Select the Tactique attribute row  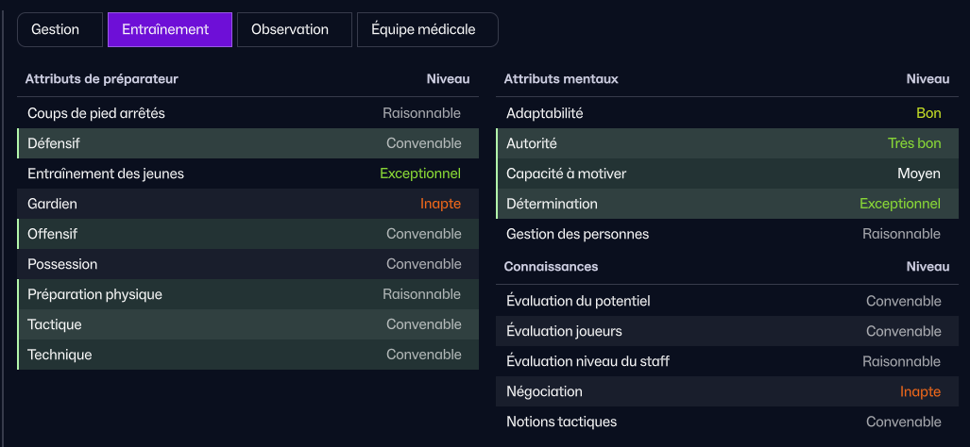tap(247, 324)
